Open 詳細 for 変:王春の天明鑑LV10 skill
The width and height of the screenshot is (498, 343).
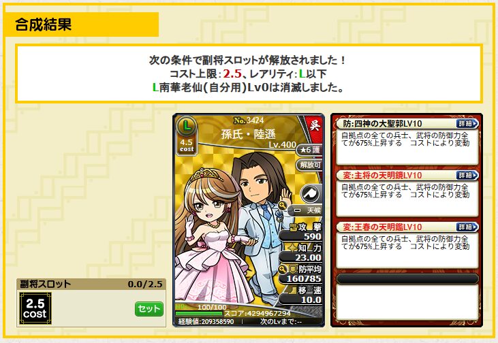click(467, 227)
